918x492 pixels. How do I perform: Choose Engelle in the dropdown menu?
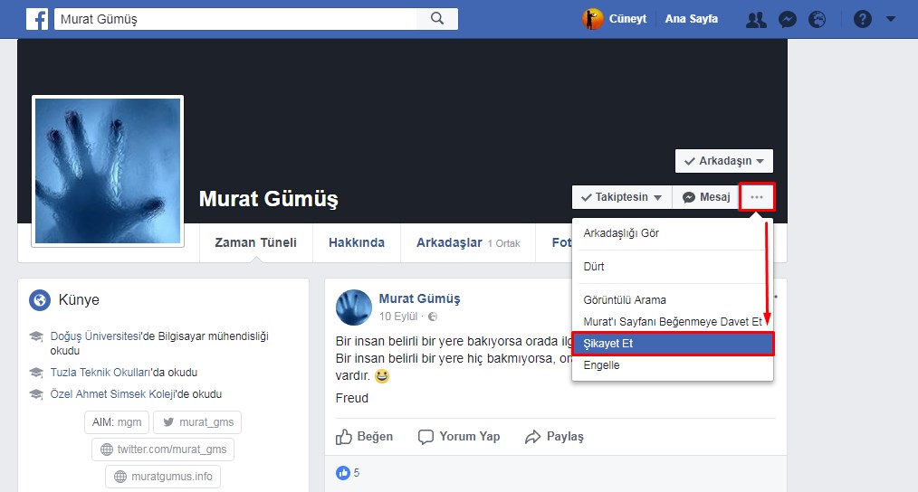click(x=602, y=365)
